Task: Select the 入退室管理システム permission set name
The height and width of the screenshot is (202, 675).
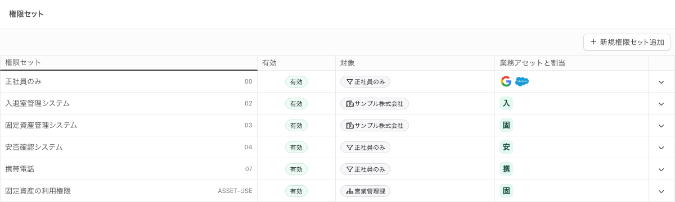Action: 38,103
